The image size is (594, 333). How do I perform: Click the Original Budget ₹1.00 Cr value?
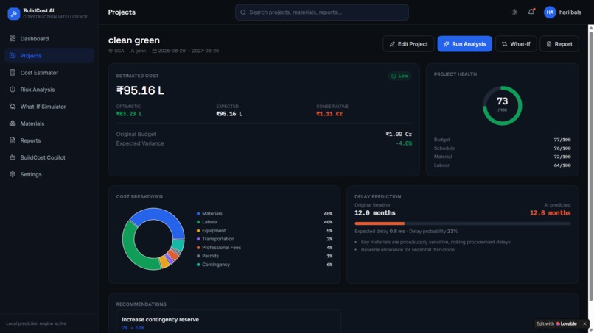coord(399,135)
